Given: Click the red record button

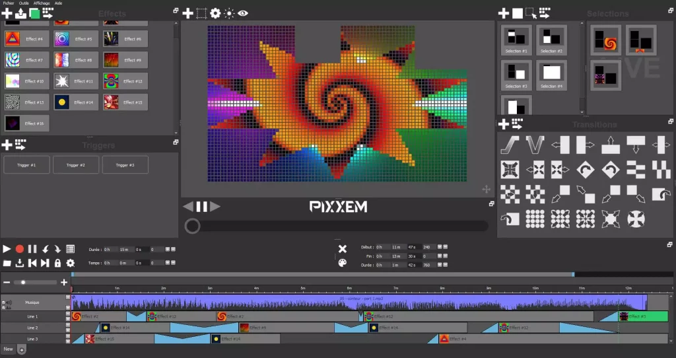Looking at the screenshot, I should 20,249.
